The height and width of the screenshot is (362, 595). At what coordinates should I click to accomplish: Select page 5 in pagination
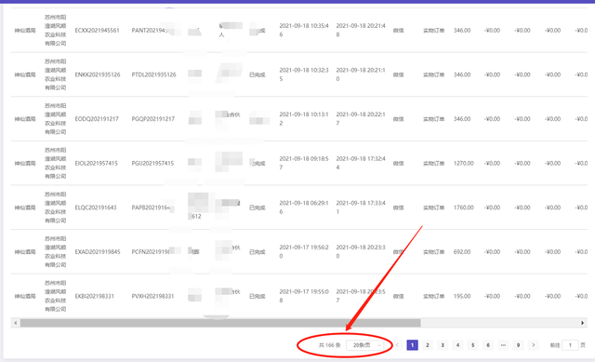tap(473, 345)
